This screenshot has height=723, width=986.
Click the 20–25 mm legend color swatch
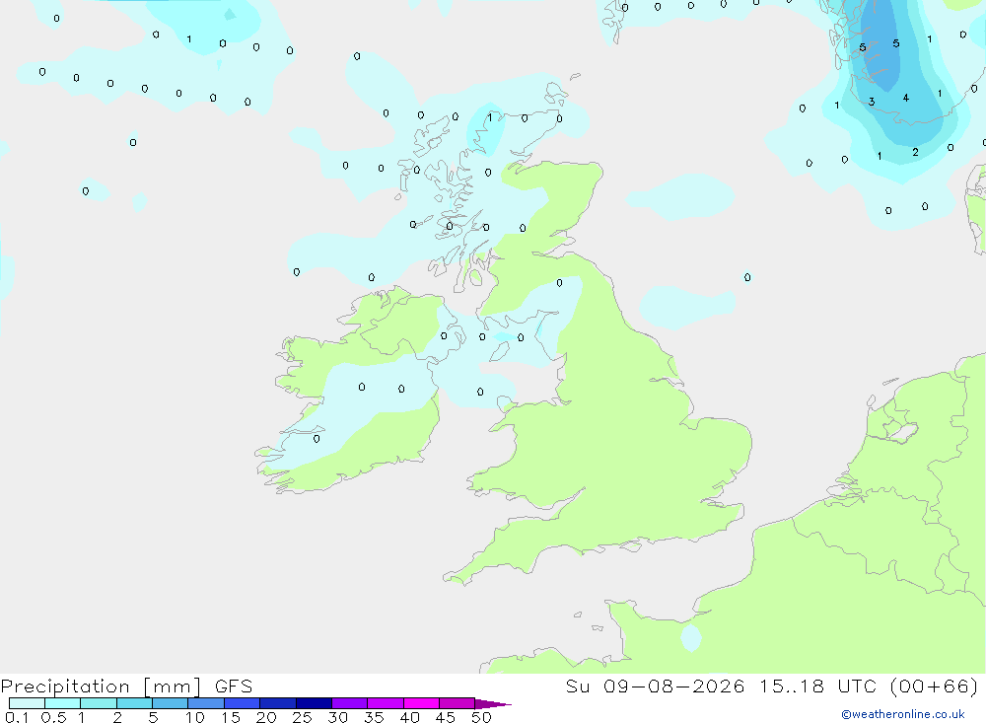click(x=278, y=703)
